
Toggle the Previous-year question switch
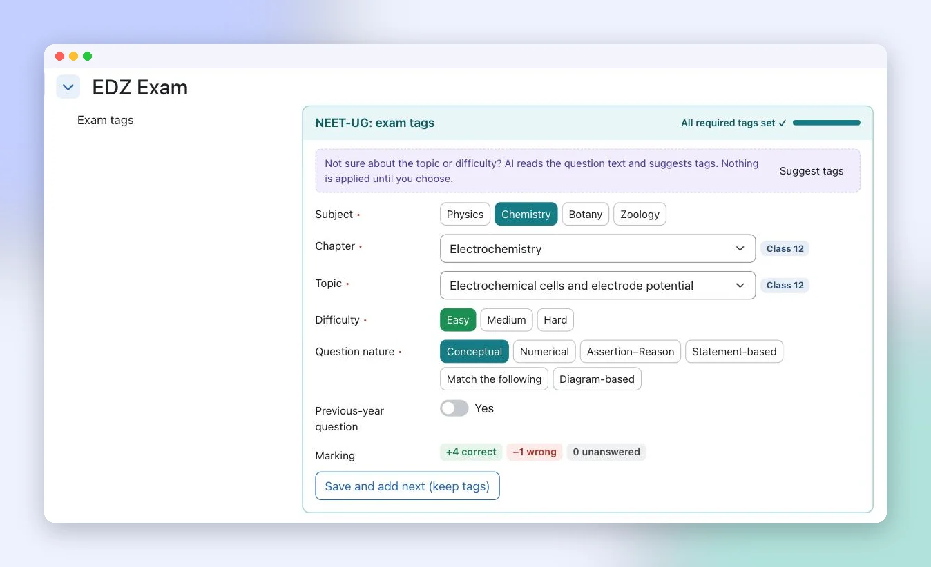pos(454,408)
